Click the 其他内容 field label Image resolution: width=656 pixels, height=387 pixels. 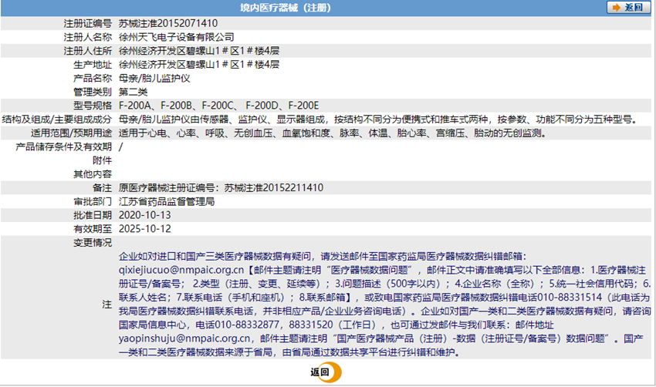pyautogui.click(x=93, y=174)
